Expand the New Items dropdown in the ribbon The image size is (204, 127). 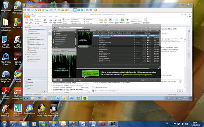click(31, 21)
